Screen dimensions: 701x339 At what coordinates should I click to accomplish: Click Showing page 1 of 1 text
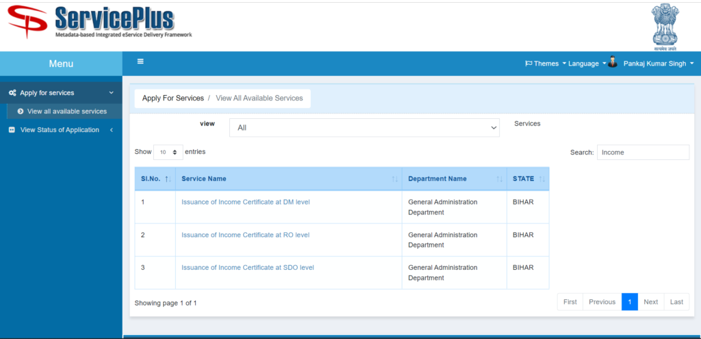(x=166, y=303)
